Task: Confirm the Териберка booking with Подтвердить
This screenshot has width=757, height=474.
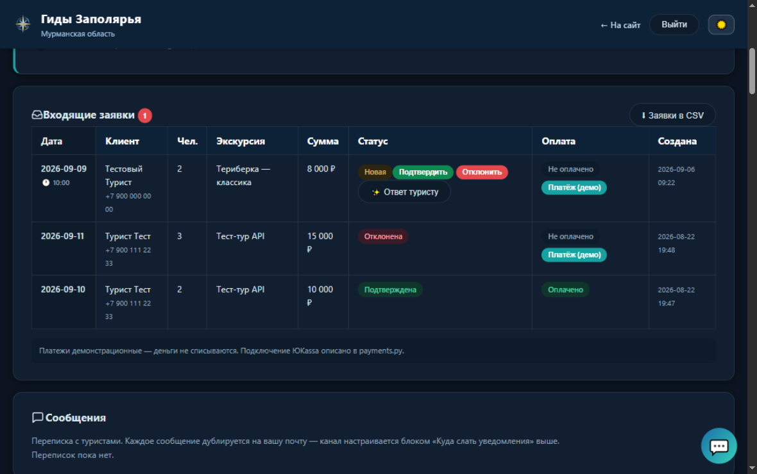Action: [423, 172]
